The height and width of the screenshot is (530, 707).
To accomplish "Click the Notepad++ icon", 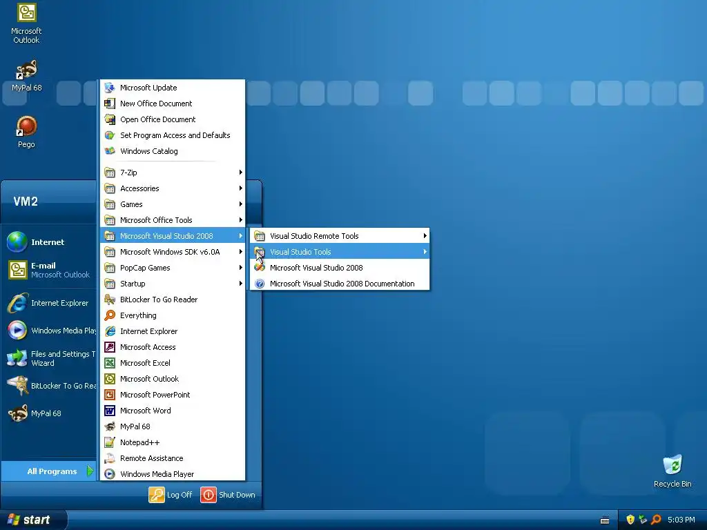I will (110, 442).
